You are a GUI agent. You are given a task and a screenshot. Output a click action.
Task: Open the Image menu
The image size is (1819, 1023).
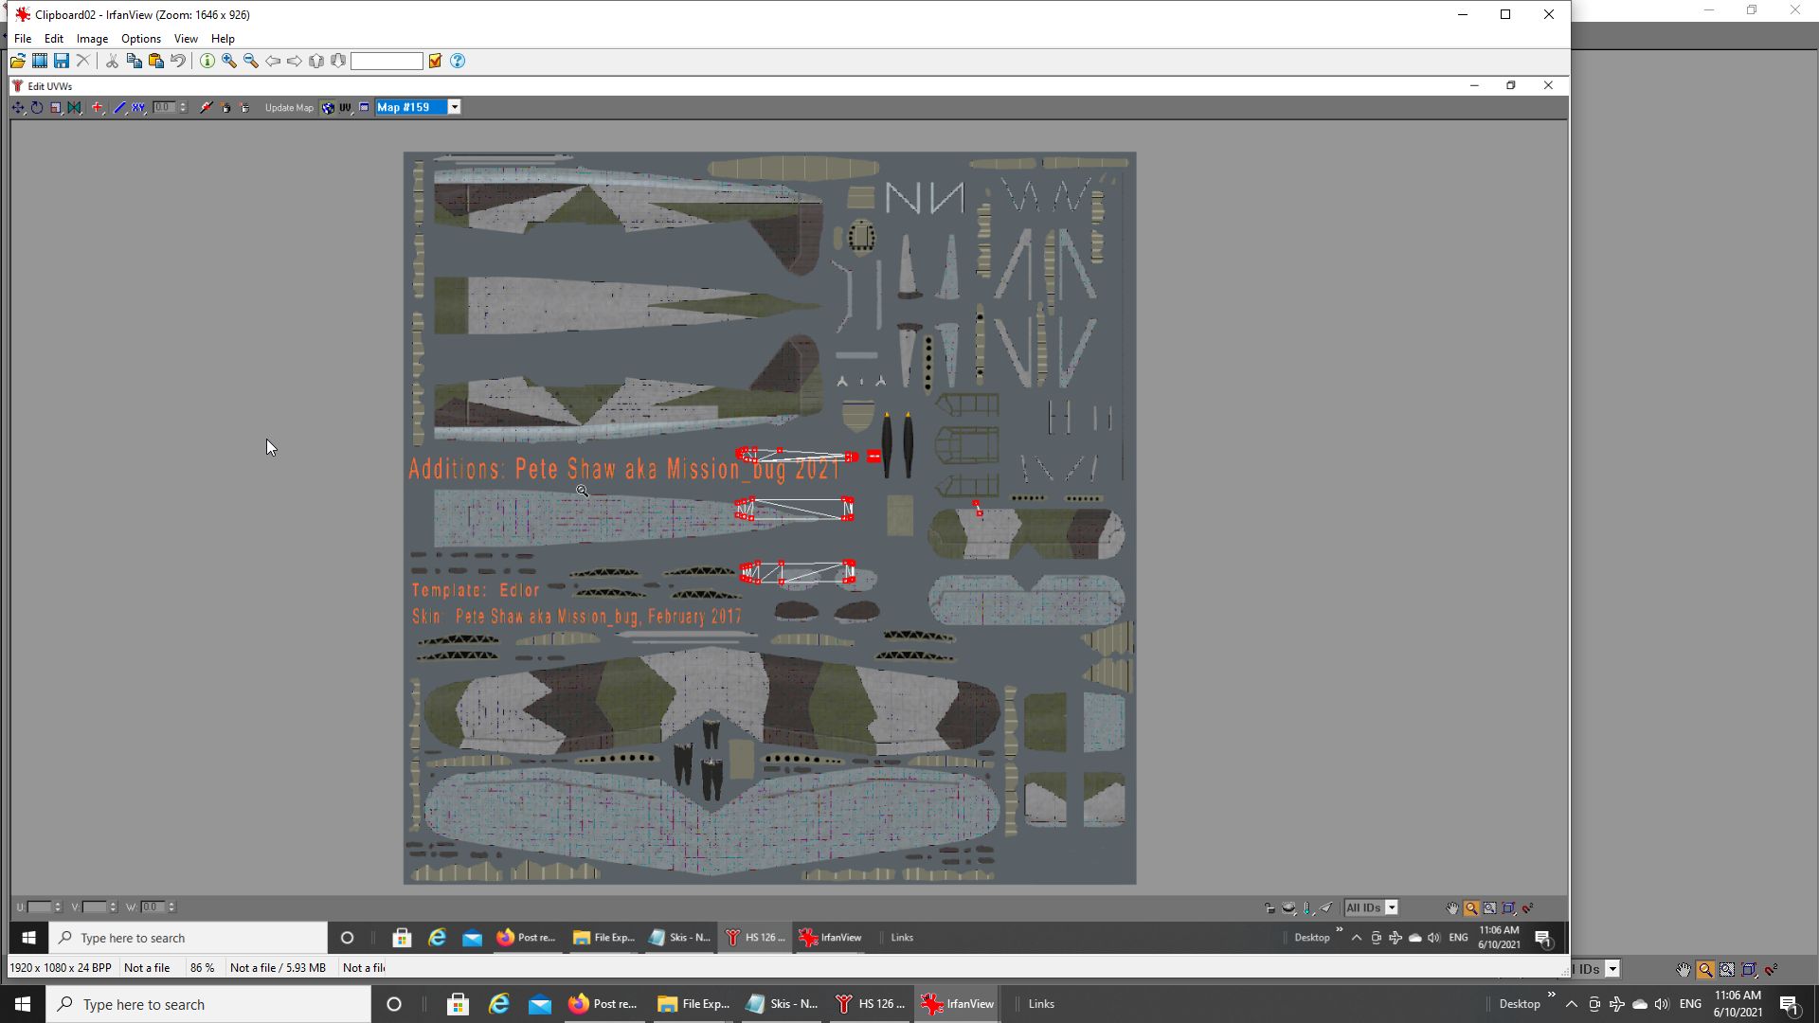tap(92, 39)
